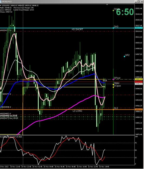Click the H3 SHORT line label

pyautogui.click(x=77, y=29)
